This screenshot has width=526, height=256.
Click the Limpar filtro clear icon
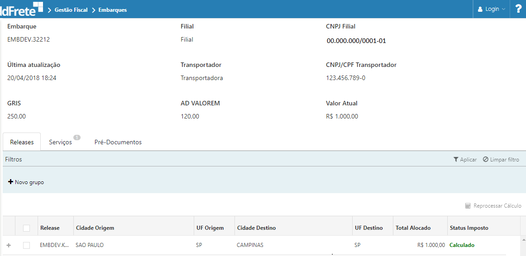[x=485, y=160]
